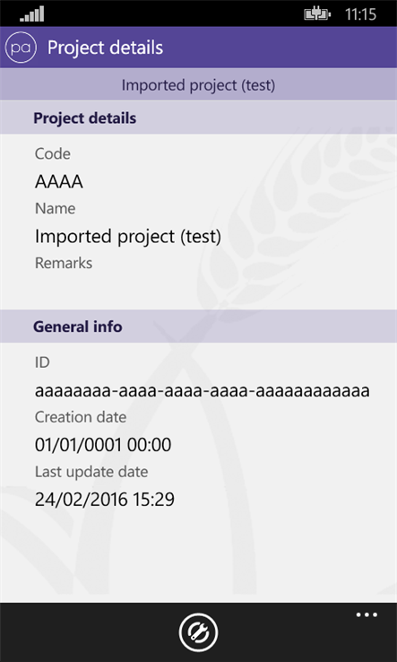Tap the clock showing 11:15
This screenshot has height=662, width=397.
coord(360,14)
